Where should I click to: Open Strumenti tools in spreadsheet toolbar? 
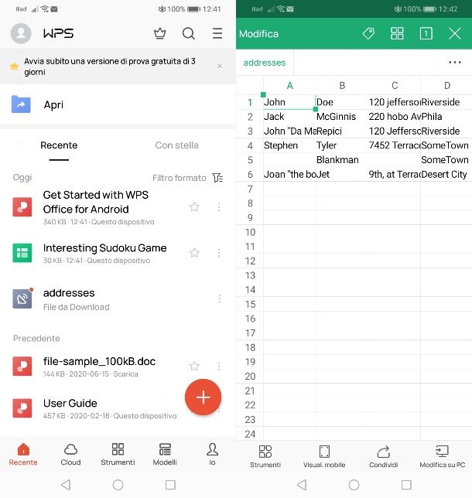coord(265,457)
